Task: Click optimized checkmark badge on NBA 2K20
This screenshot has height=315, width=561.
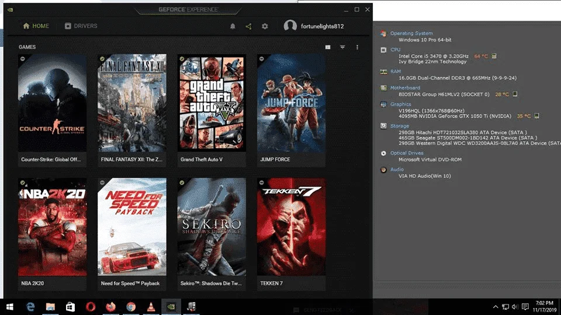Action: (23, 183)
